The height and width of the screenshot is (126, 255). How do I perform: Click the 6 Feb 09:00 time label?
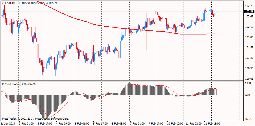(119, 124)
